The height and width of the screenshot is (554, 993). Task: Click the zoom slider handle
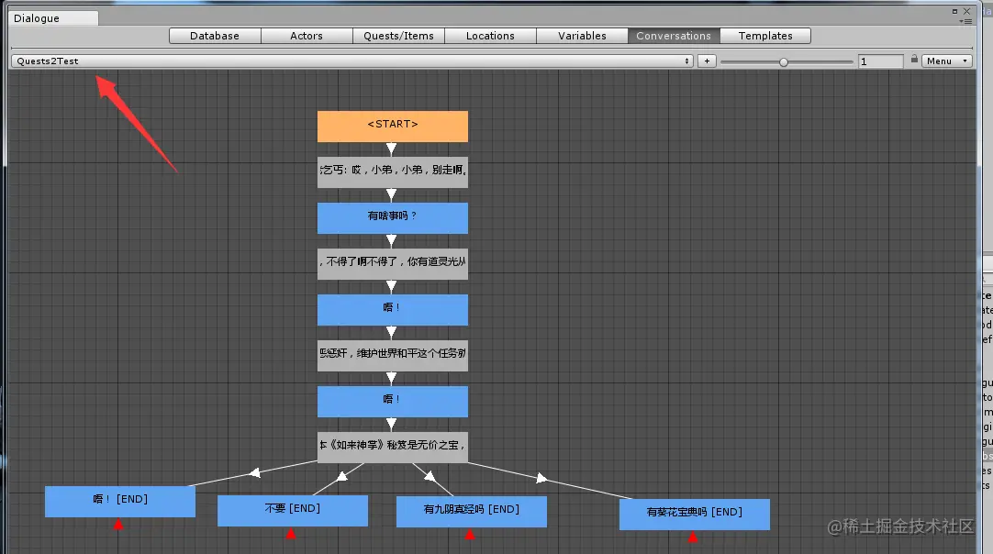point(784,62)
